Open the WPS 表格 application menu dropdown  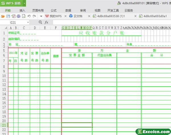pos(25,3)
